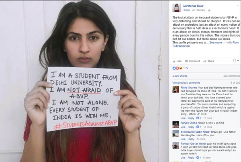Share the post via the arrow icon

[204, 61]
